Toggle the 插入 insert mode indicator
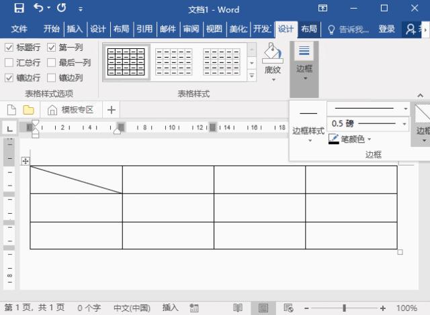The image size is (430, 315). [170, 308]
